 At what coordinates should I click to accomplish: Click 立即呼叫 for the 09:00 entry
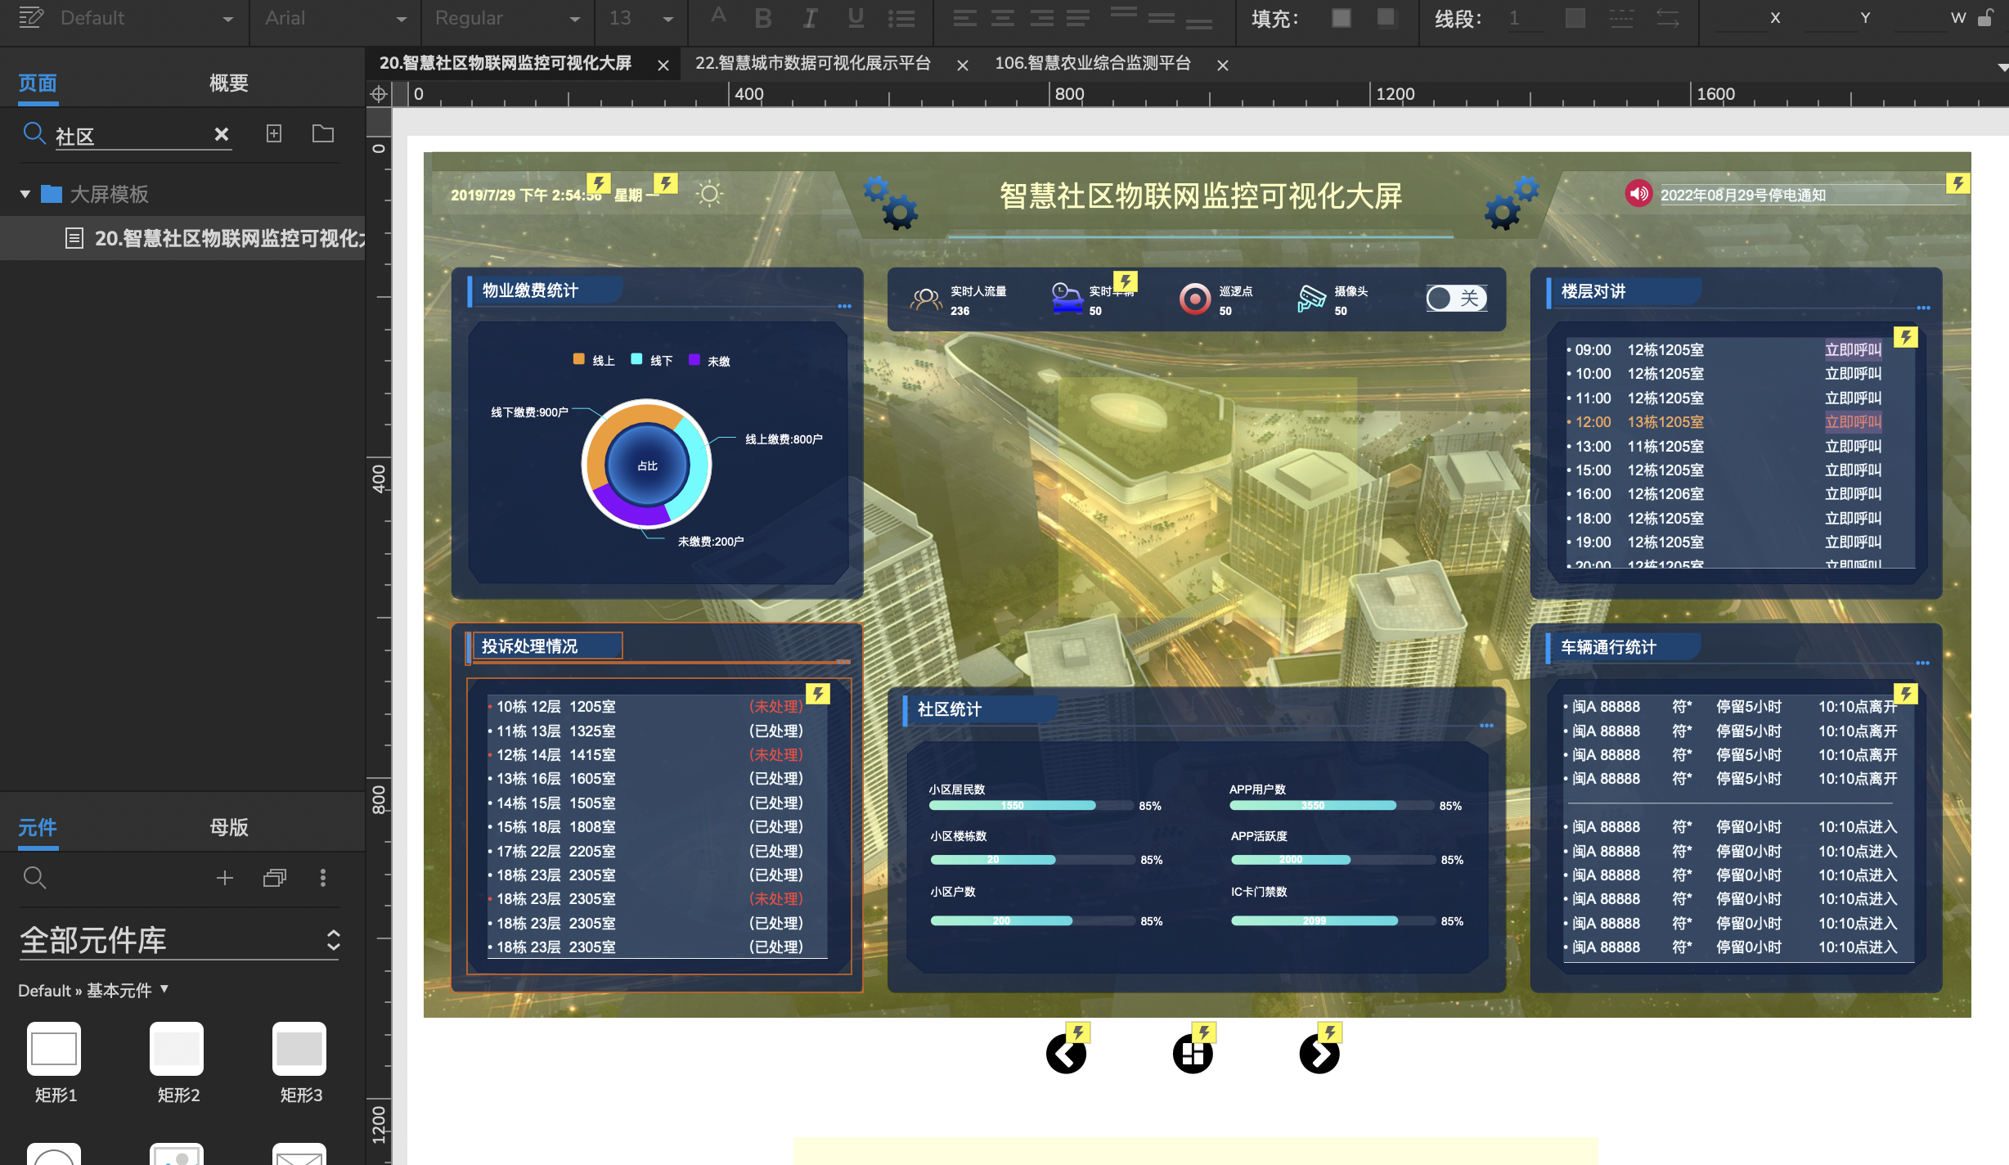[1853, 350]
